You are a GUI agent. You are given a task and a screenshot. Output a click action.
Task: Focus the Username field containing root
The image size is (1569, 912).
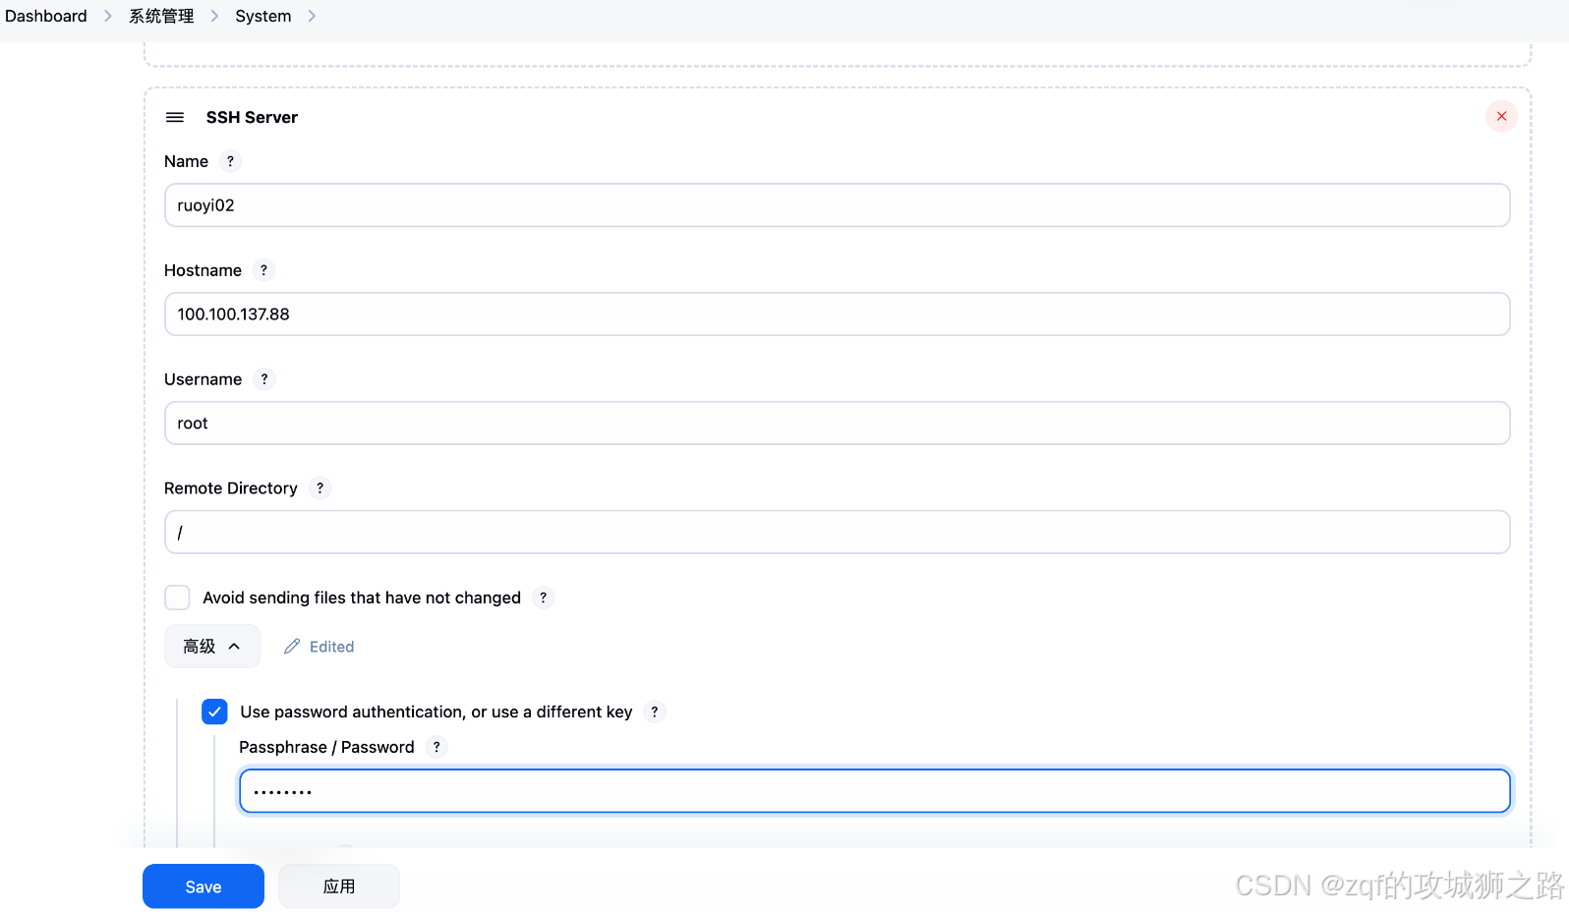pos(838,424)
